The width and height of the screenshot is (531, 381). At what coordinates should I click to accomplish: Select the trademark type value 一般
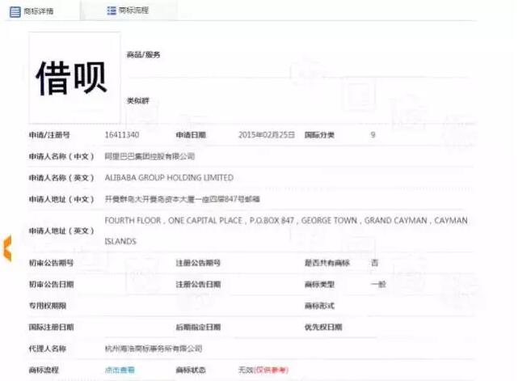(x=378, y=285)
